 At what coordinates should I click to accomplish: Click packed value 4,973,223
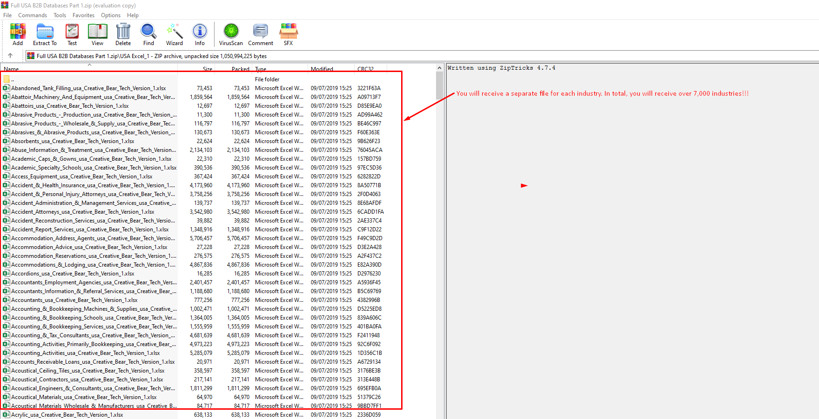[x=238, y=344]
